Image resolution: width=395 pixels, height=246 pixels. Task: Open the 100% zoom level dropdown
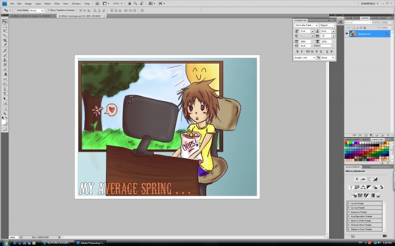coord(118,3)
